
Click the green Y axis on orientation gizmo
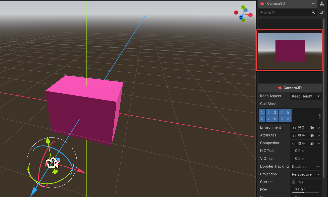[x=243, y=8]
